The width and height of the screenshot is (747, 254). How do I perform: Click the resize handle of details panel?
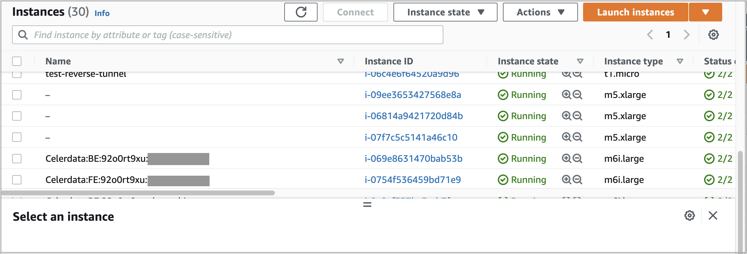(367, 205)
